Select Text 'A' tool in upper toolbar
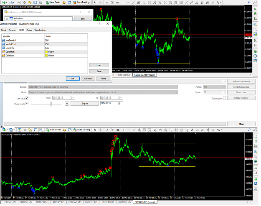 tap(107, 3)
